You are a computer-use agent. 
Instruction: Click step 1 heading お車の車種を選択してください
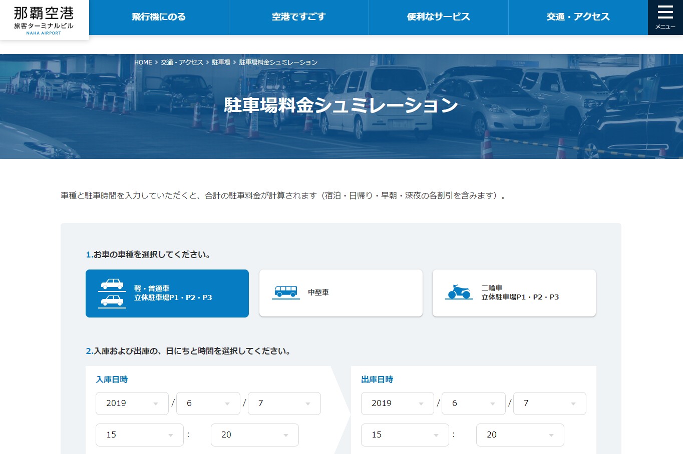tap(149, 254)
